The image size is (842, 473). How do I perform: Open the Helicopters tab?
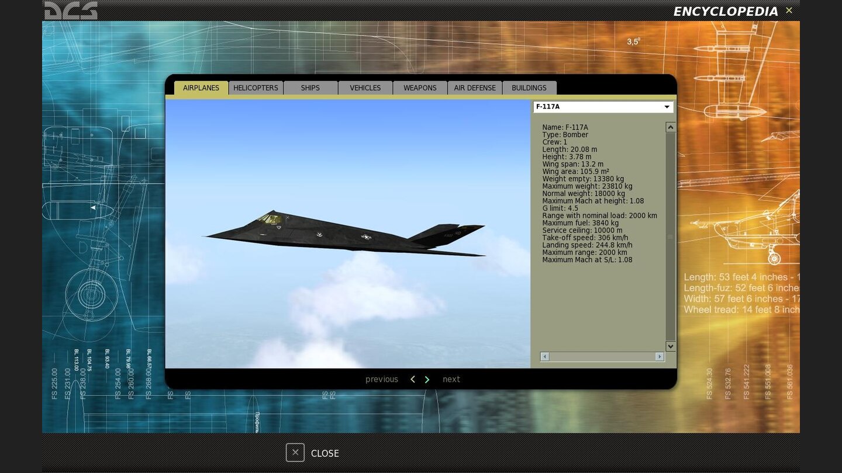pyautogui.click(x=256, y=88)
